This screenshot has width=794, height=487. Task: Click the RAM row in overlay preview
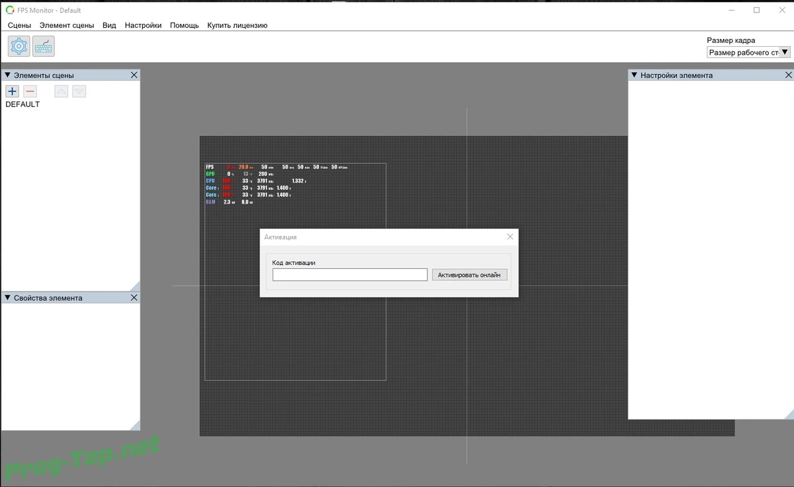click(x=229, y=202)
